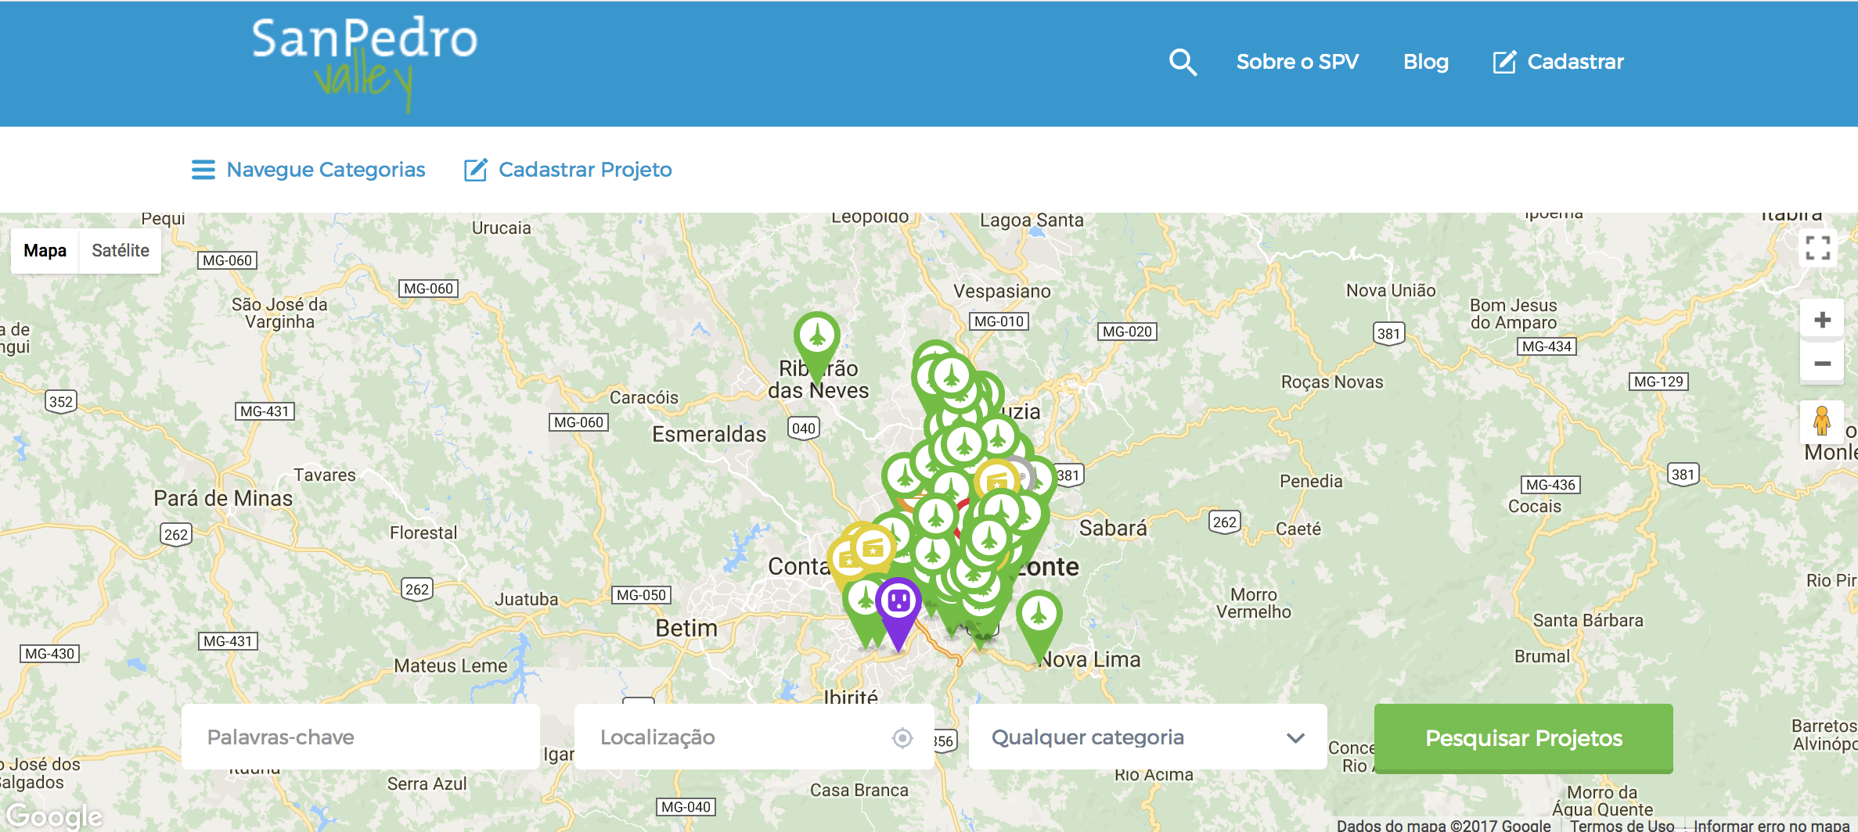Click the Pará de Minas map label
This screenshot has height=832, width=1858.
[223, 498]
